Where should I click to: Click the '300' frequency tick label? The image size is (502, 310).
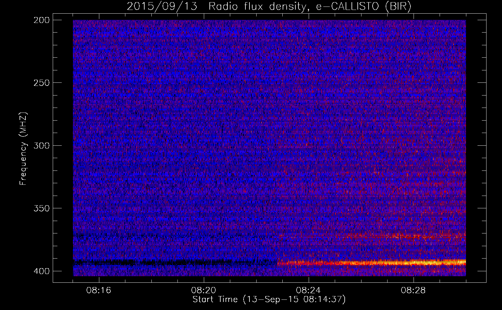41,146
